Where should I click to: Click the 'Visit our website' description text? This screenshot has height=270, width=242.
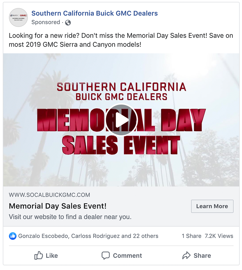(x=70, y=217)
